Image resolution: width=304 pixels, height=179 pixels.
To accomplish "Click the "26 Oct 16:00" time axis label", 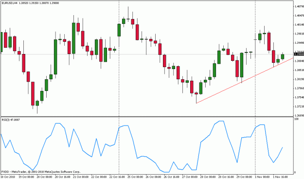I will 172,177.
